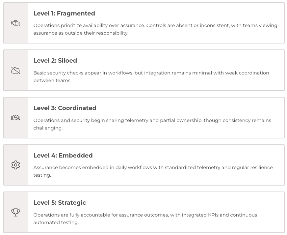287x235 pixels.
Task: Click the gray icon panel of Level 5 card
Action: [16, 212]
